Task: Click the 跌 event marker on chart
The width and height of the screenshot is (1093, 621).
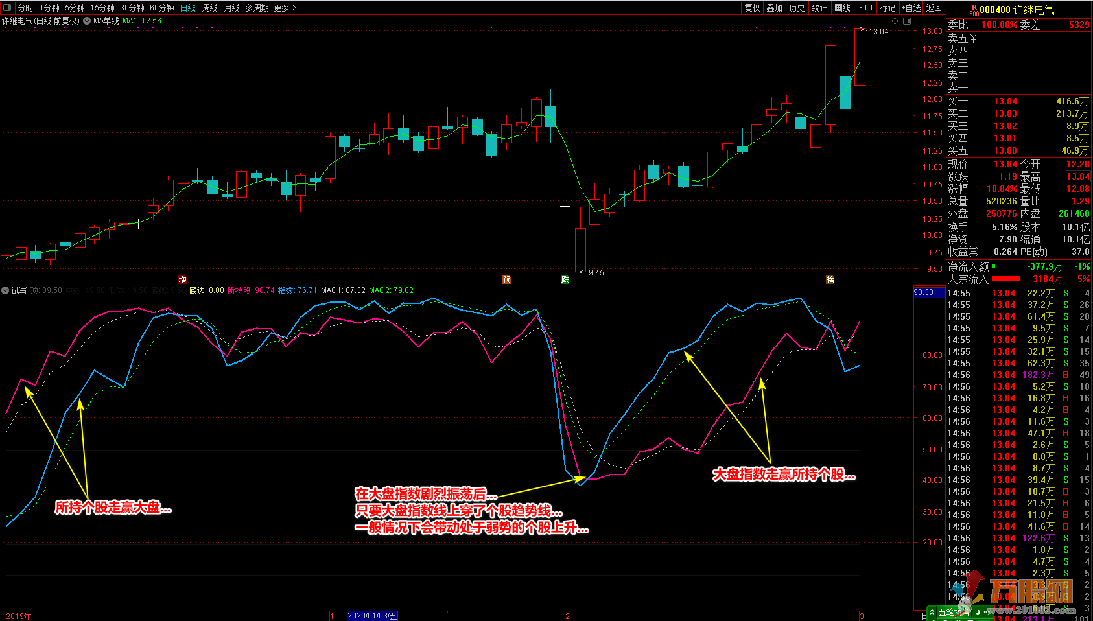Action: (565, 279)
